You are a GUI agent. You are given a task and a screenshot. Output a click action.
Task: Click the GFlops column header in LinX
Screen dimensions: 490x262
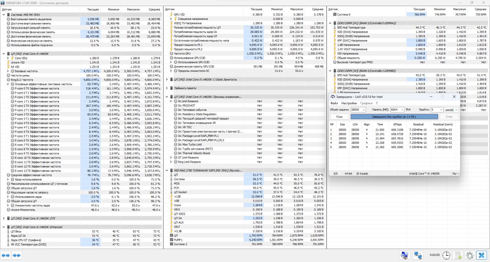[397, 124]
